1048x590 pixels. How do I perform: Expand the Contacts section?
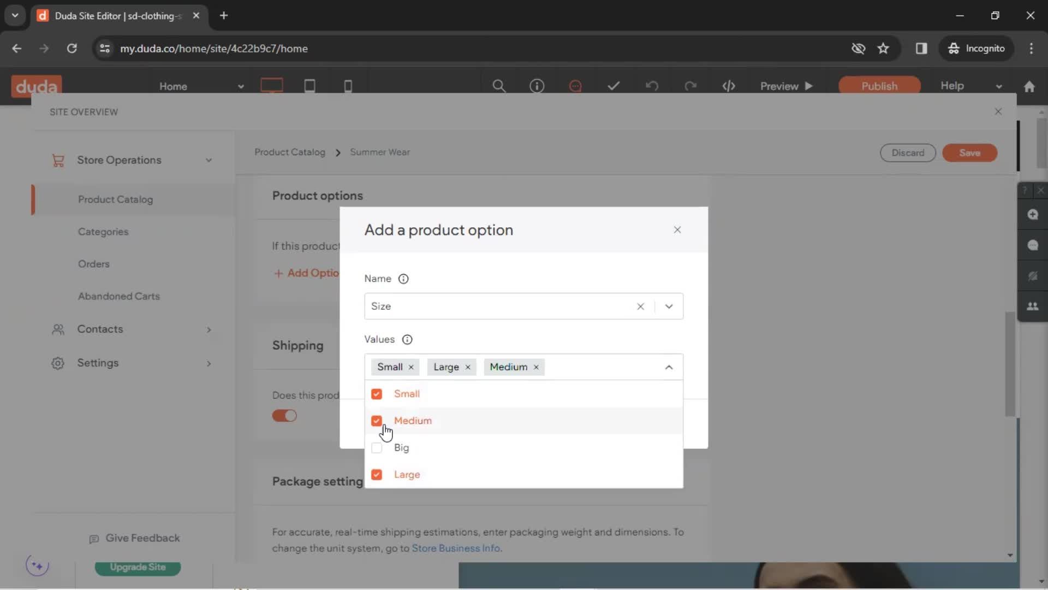(209, 329)
